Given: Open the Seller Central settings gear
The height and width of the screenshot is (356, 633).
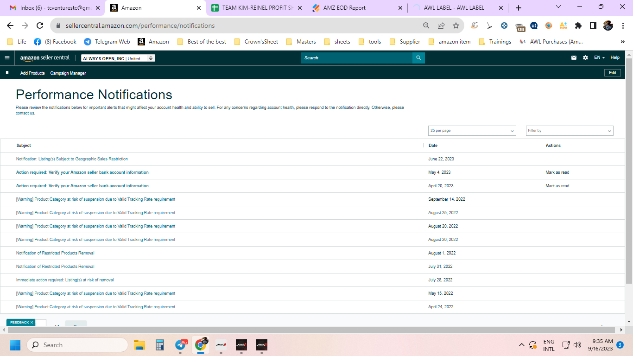Looking at the screenshot, I should (x=585, y=58).
